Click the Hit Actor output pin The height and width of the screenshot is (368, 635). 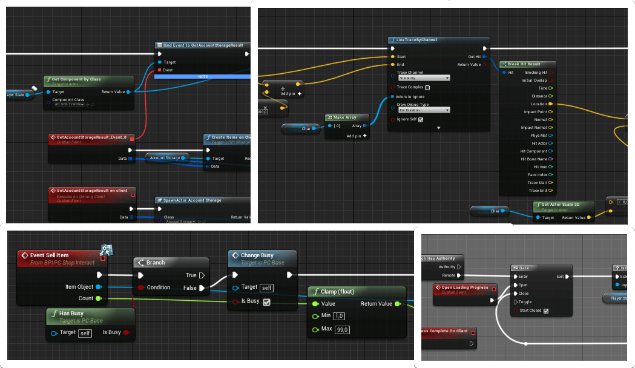point(550,143)
